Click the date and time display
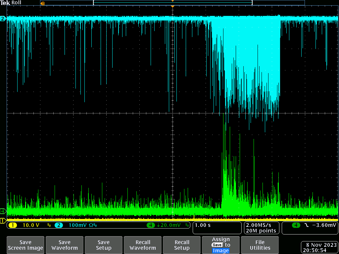The width and height of the screenshot is (339, 254). point(319,248)
